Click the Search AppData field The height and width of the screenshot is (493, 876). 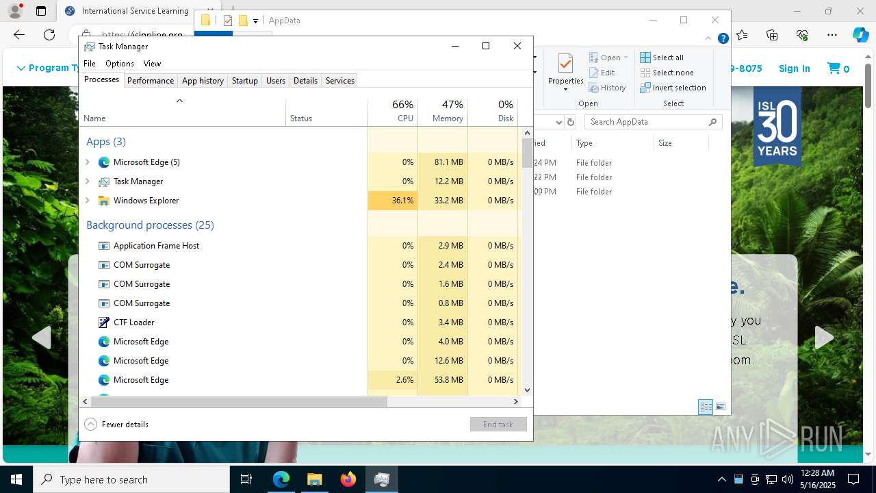pyautogui.click(x=654, y=122)
